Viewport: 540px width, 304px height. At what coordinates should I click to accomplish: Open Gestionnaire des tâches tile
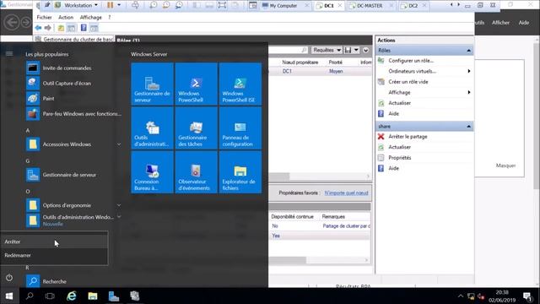pos(196,128)
